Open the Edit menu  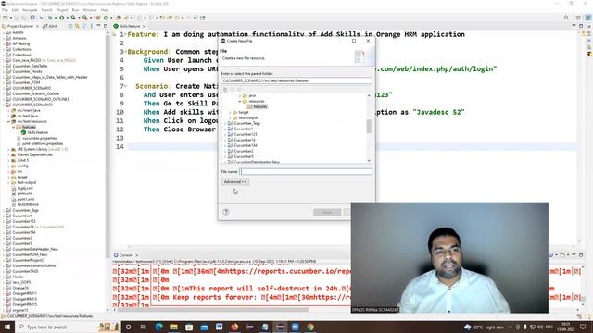[15, 10]
